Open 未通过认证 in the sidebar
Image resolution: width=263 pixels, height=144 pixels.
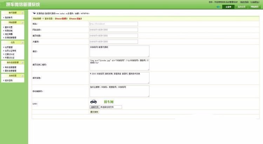pos(9,57)
